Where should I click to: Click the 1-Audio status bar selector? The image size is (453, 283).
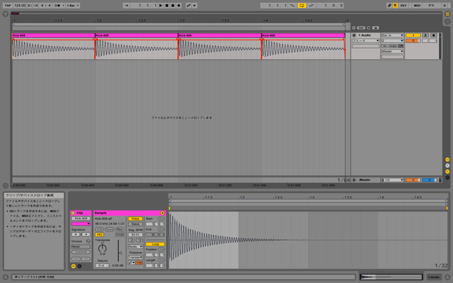click(x=434, y=277)
